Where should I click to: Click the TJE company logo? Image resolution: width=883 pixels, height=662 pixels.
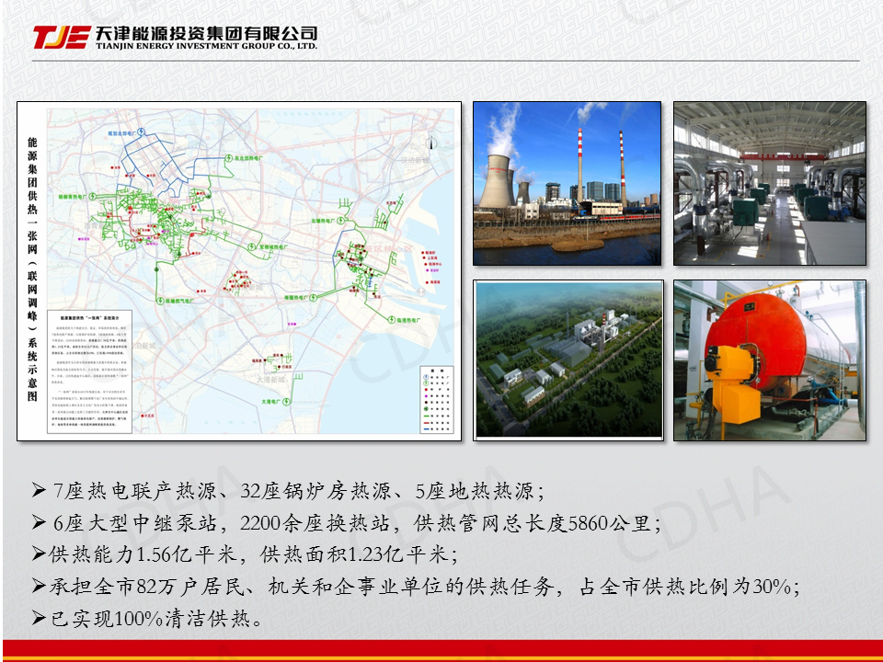click(x=61, y=38)
